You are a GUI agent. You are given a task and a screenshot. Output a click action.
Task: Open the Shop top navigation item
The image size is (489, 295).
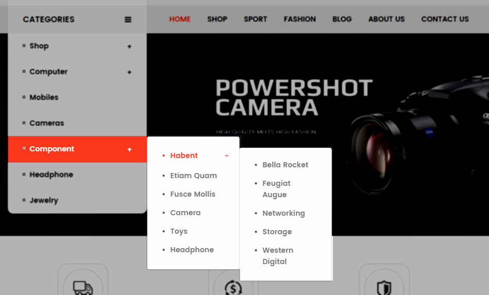point(217,20)
